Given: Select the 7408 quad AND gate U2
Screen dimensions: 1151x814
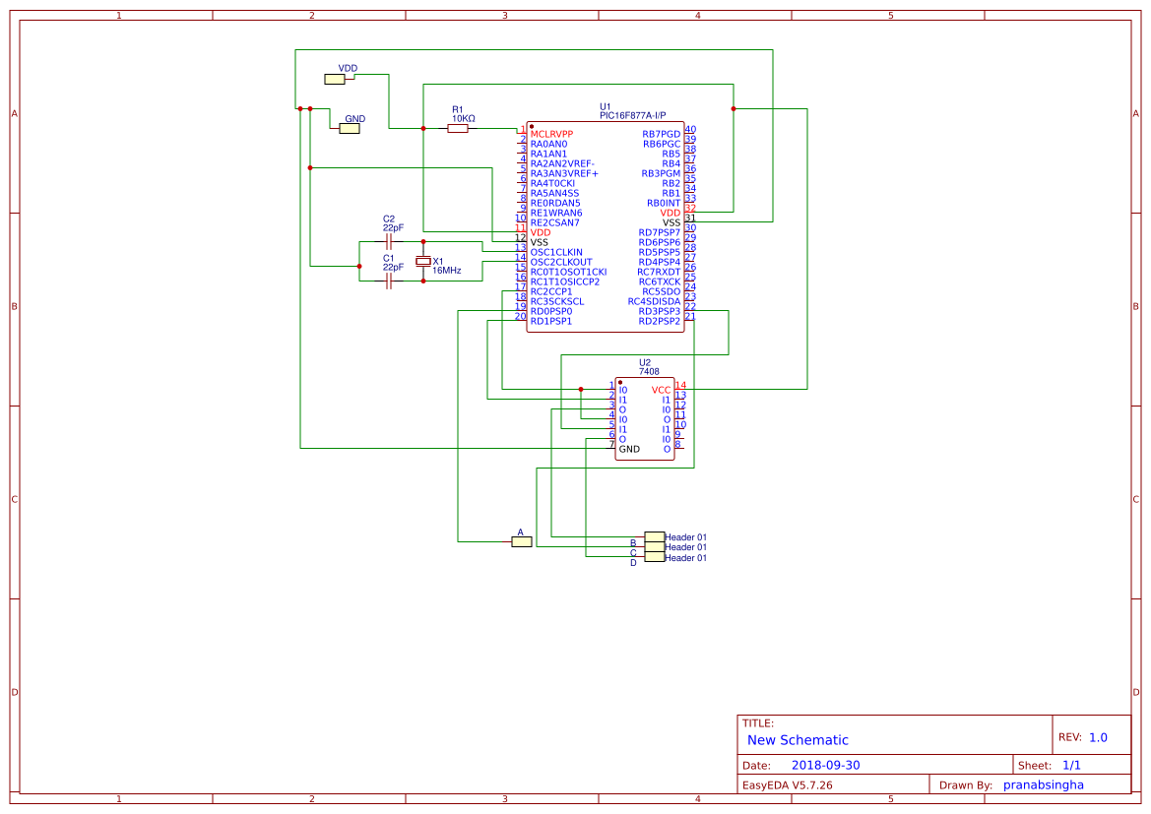Looking at the screenshot, I should 645,418.
